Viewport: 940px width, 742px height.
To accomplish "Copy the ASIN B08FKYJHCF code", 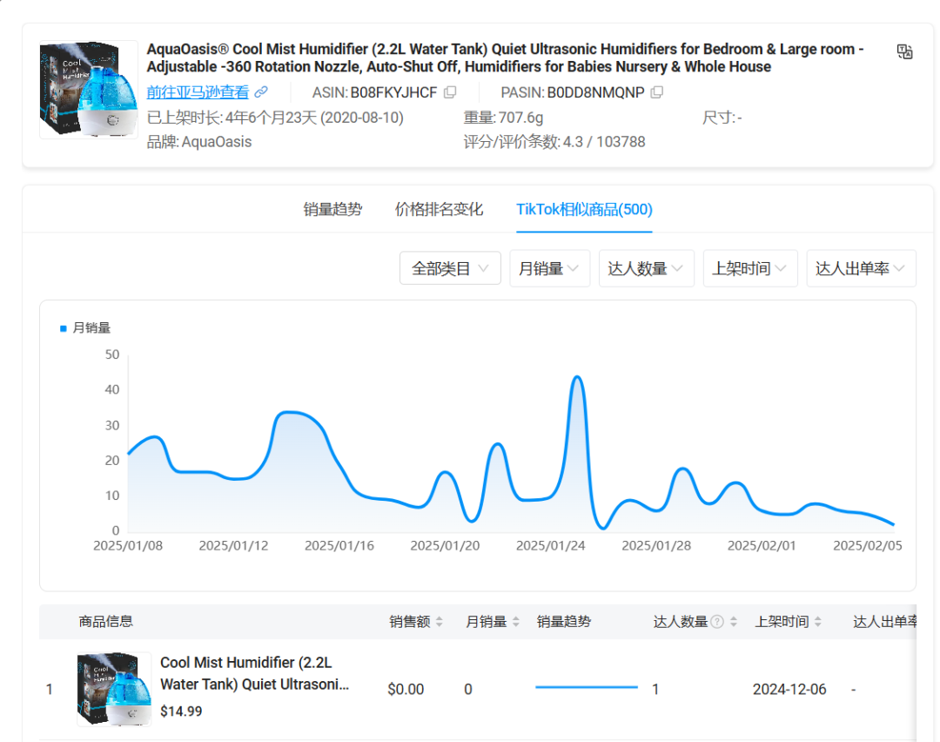I will tap(450, 92).
